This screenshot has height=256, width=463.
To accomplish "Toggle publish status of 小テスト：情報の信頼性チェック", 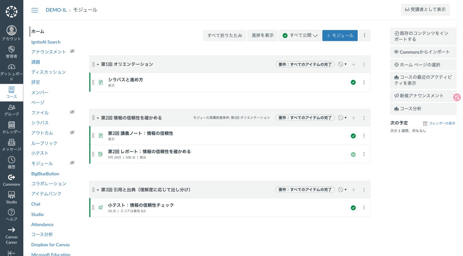I will (353, 208).
